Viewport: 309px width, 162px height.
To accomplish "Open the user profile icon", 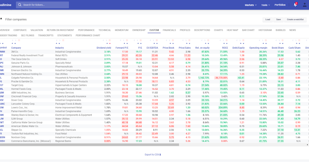I will point(304,5).
